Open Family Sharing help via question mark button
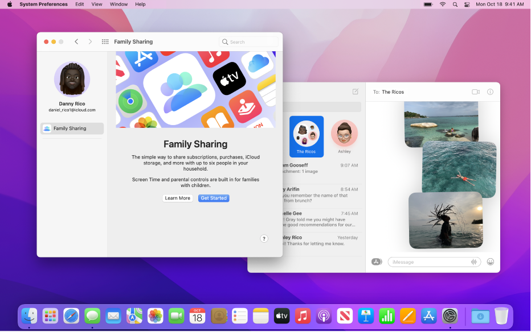The width and height of the screenshot is (531, 332). [264, 238]
